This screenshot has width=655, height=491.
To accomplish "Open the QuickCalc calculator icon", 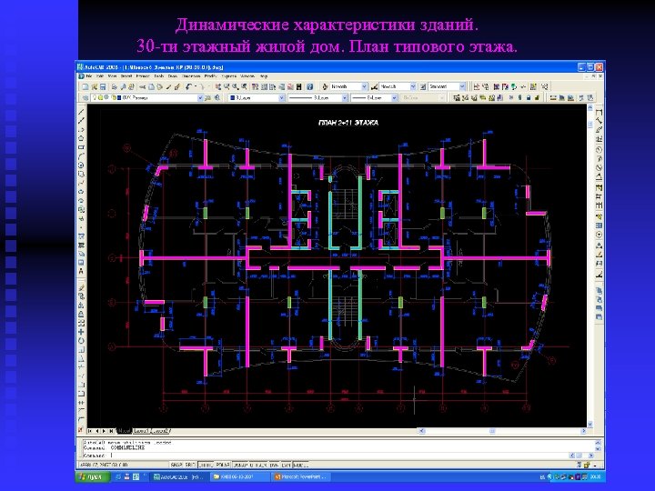I will point(298,86).
